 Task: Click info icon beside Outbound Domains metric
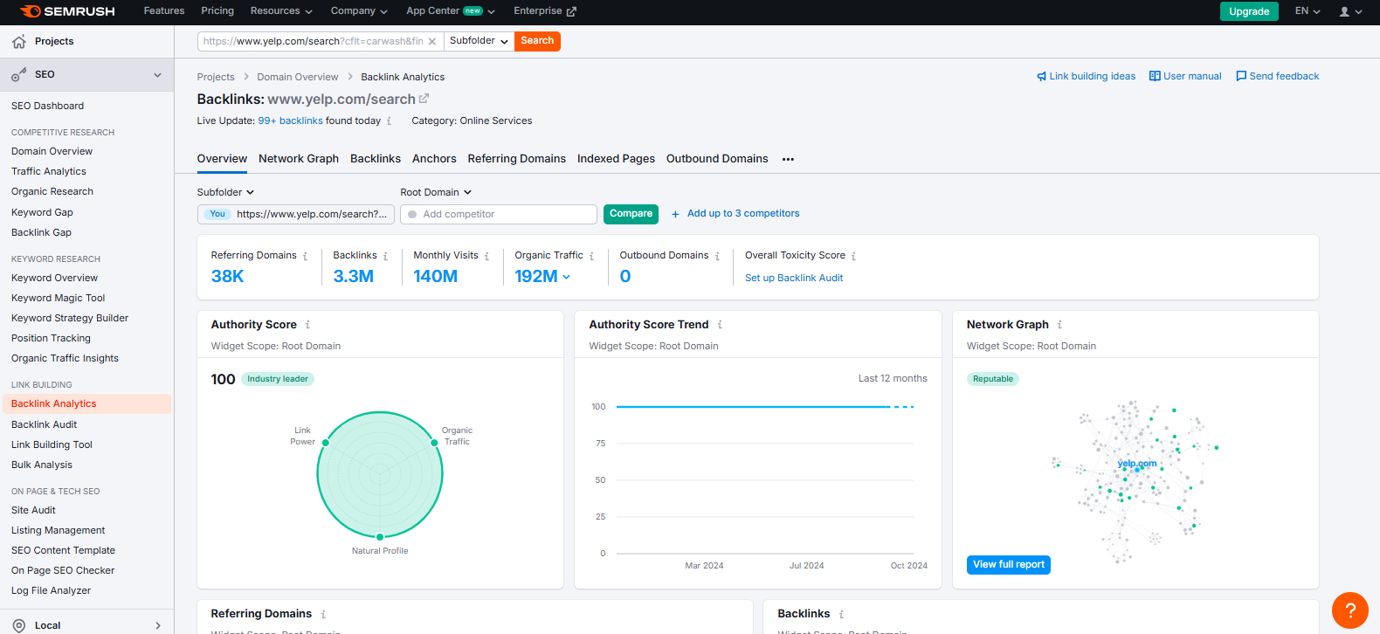coord(717,256)
